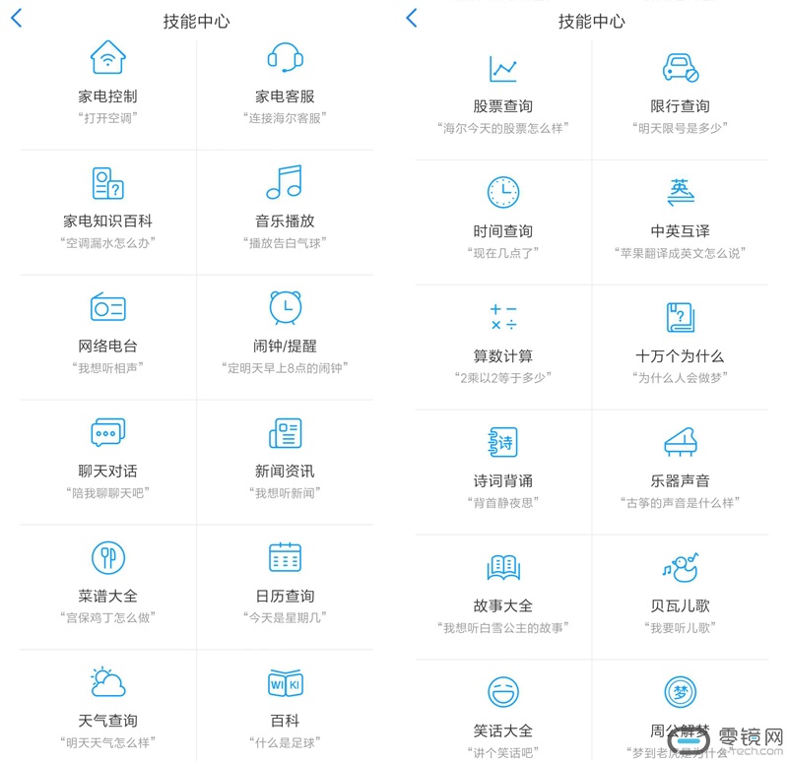Open the 乐器声音 piano icon
The width and height of the screenshot is (788, 761).
(x=680, y=442)
